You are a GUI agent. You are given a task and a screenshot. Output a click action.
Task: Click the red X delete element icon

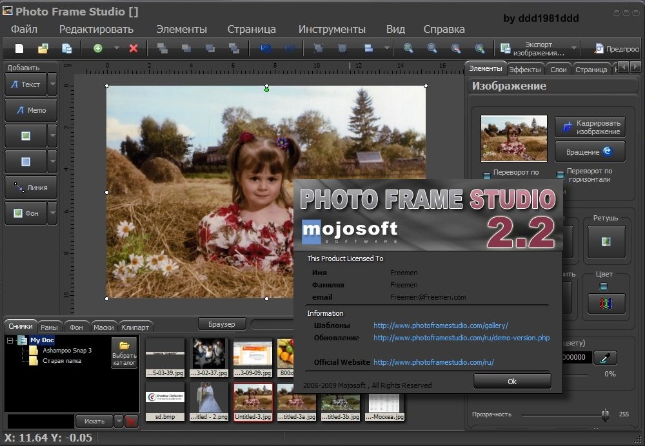click(134, 48)
